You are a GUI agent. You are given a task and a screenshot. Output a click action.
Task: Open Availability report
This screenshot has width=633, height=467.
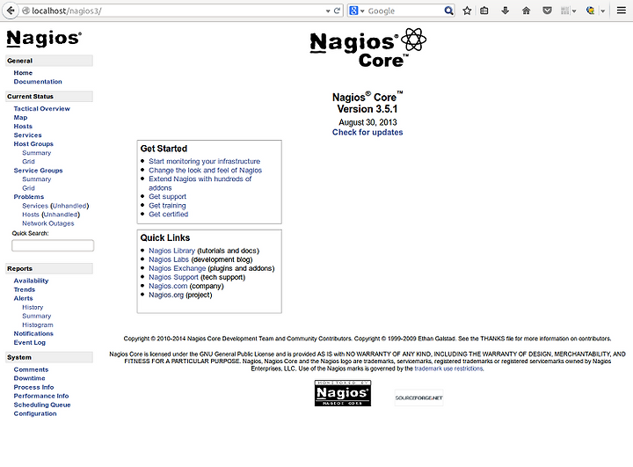31,281
